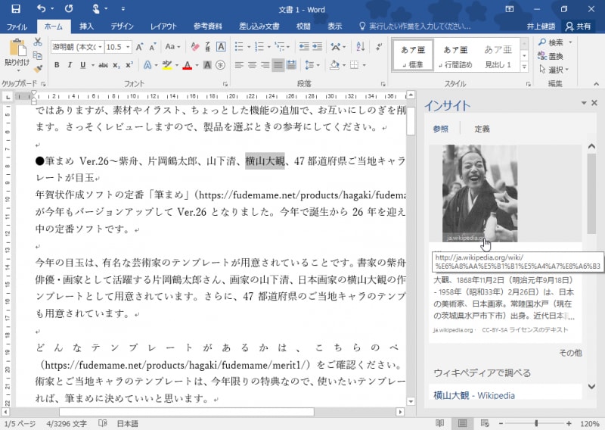Click the 実行したい作業 tell-me search box

pos(414,26)
